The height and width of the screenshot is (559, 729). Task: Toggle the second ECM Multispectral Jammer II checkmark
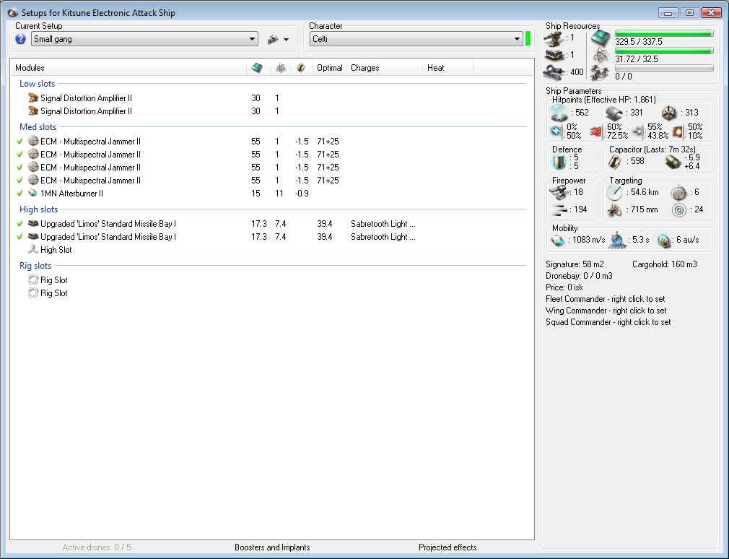pos(19,154)
